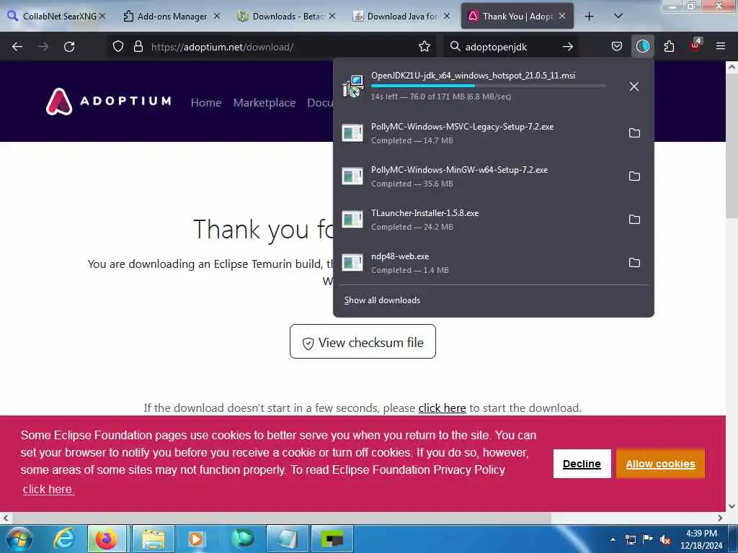Image resolution: width=738 pixels, height=553 pixels.
Task: Decline the cookies
Action: click(582, 464)
